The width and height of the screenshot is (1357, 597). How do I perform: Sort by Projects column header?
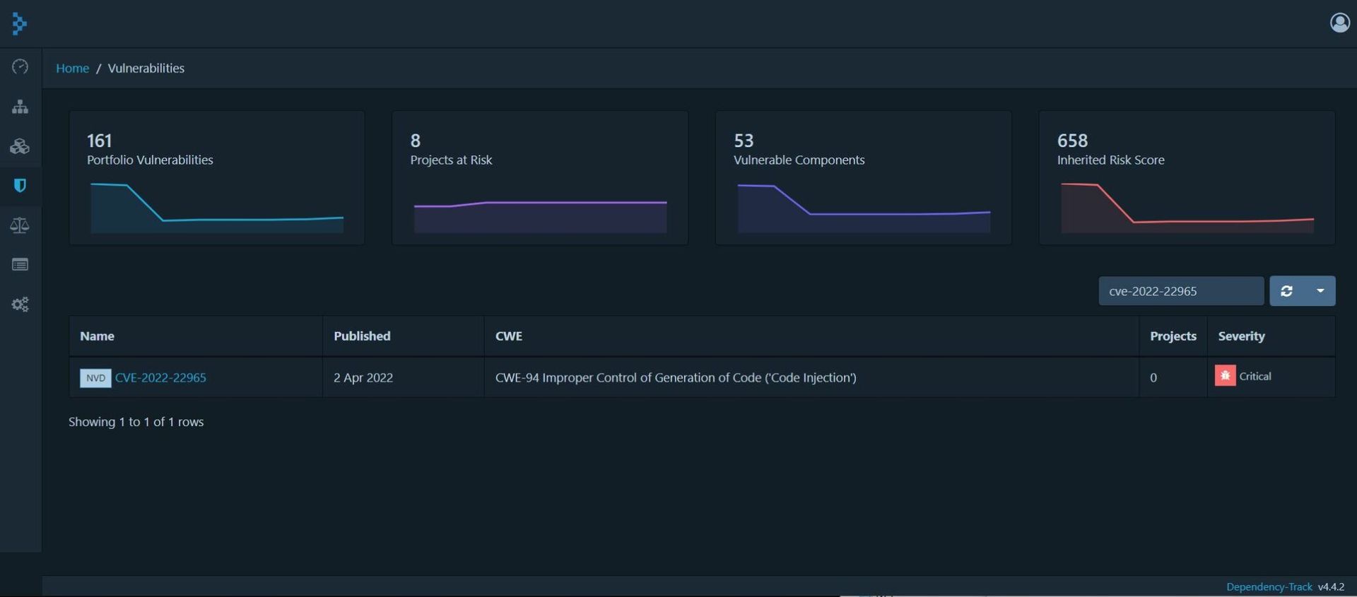pyautogui.click(x=1173, y=336)
